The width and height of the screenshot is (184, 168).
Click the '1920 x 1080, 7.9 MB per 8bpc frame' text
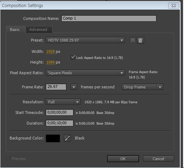(111, 102)
